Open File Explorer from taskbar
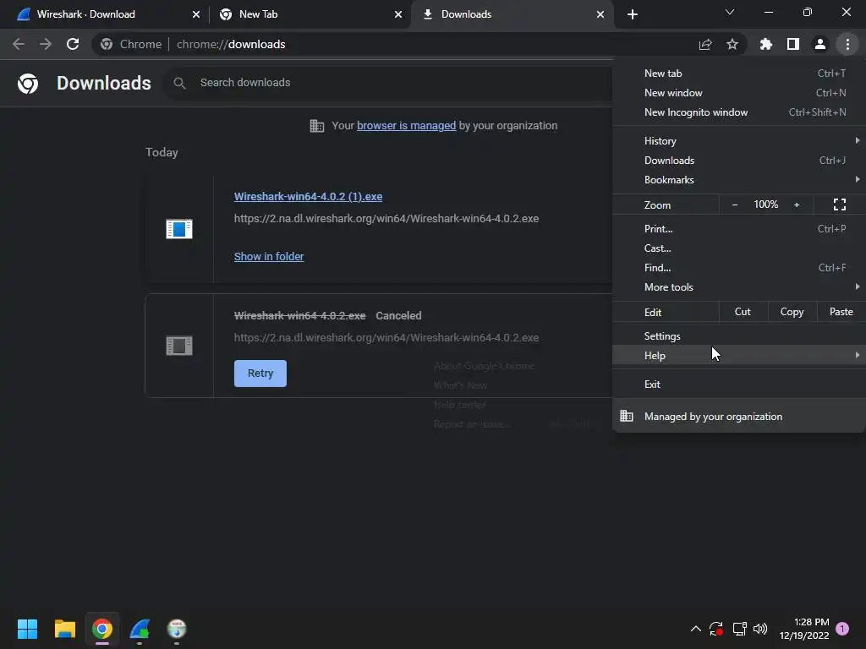The image size is (866, 649). click(x=64, y=629)
